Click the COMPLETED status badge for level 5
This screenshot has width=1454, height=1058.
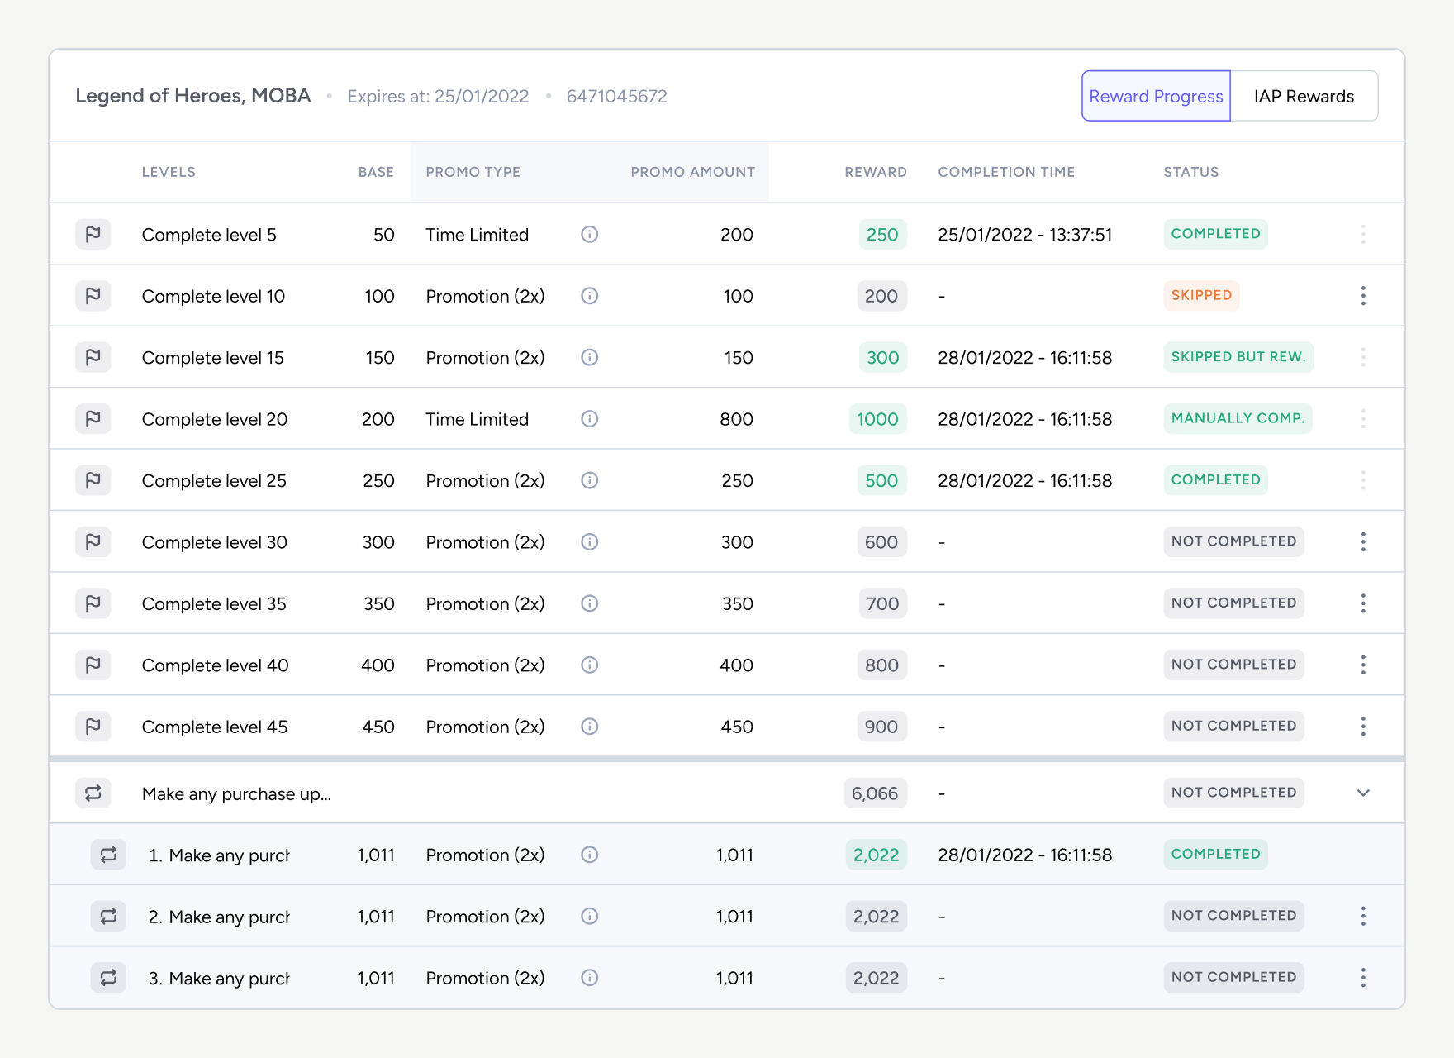click(x=1215, y=234)
